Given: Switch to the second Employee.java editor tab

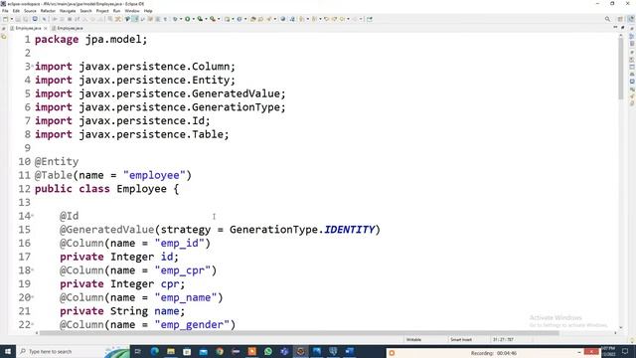Looking at the screenshot, I should (x=69, y=28).
